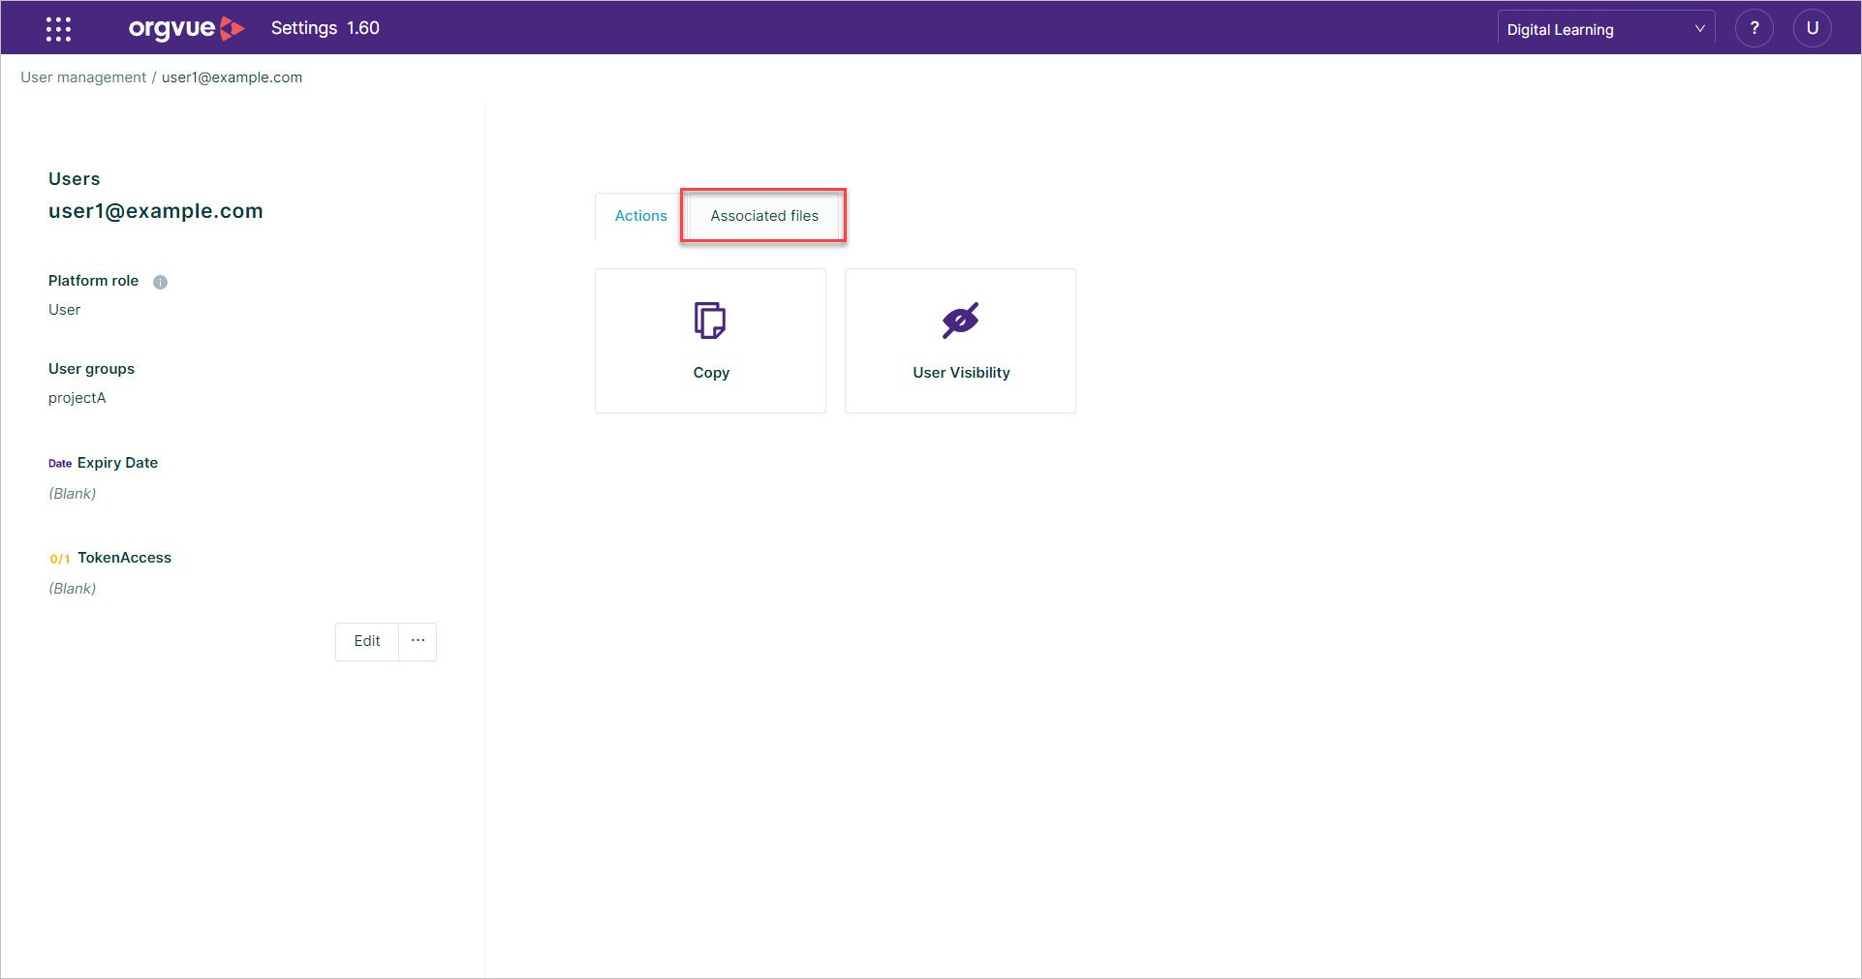Switch to the Actions tab
Image resolution: width=1862 pixels, height=979 pixels.
640,216
